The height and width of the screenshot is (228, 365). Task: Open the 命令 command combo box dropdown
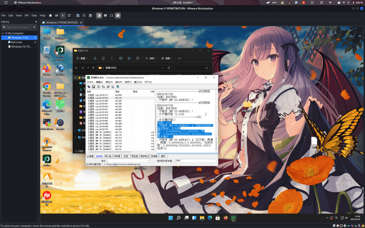point(149,161)
